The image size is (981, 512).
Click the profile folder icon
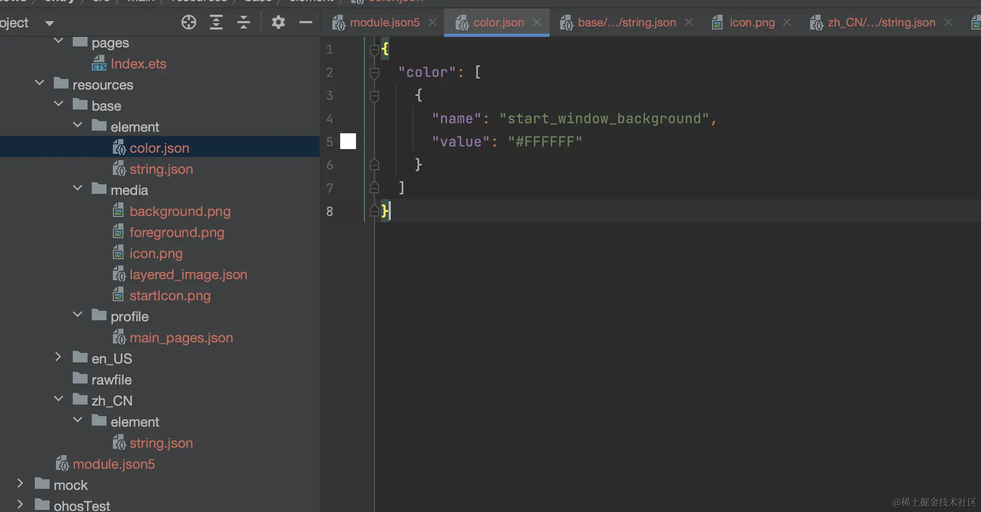[x=99, y=315]
